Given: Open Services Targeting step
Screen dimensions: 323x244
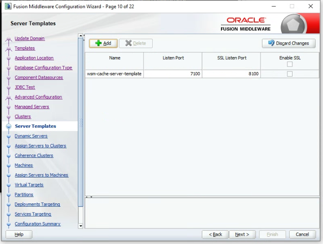Looking at the screenshot, I should pyautogui.click(x=33, y=214).
